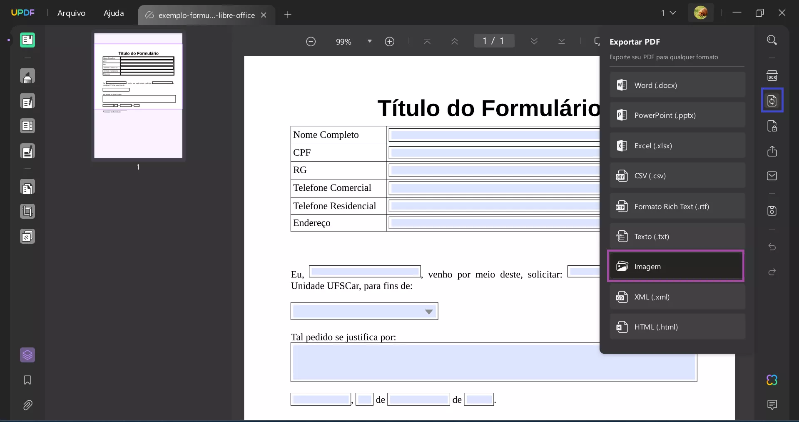This screenshot has width=799, height=422.
Task: Open the page number dropdown
Action: coord(674,13)
